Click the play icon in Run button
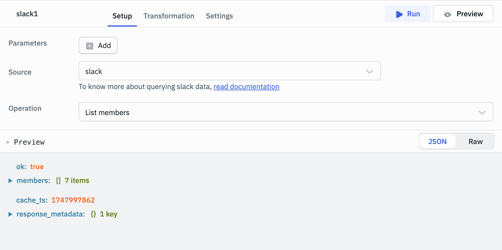Image resolution: width=502 pixels, height=250 pixels. (x=399, y=14)
